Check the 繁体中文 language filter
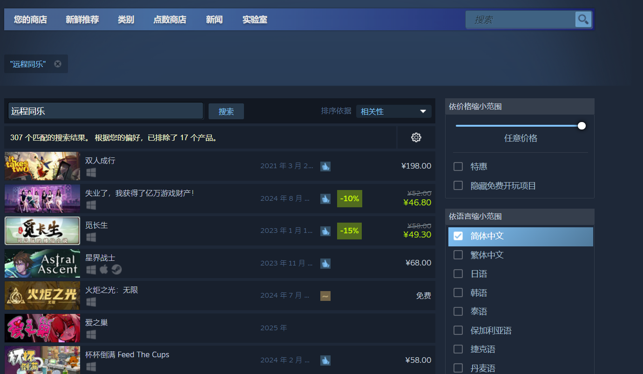The image size is (643, 374). click(x=458, y=255)
